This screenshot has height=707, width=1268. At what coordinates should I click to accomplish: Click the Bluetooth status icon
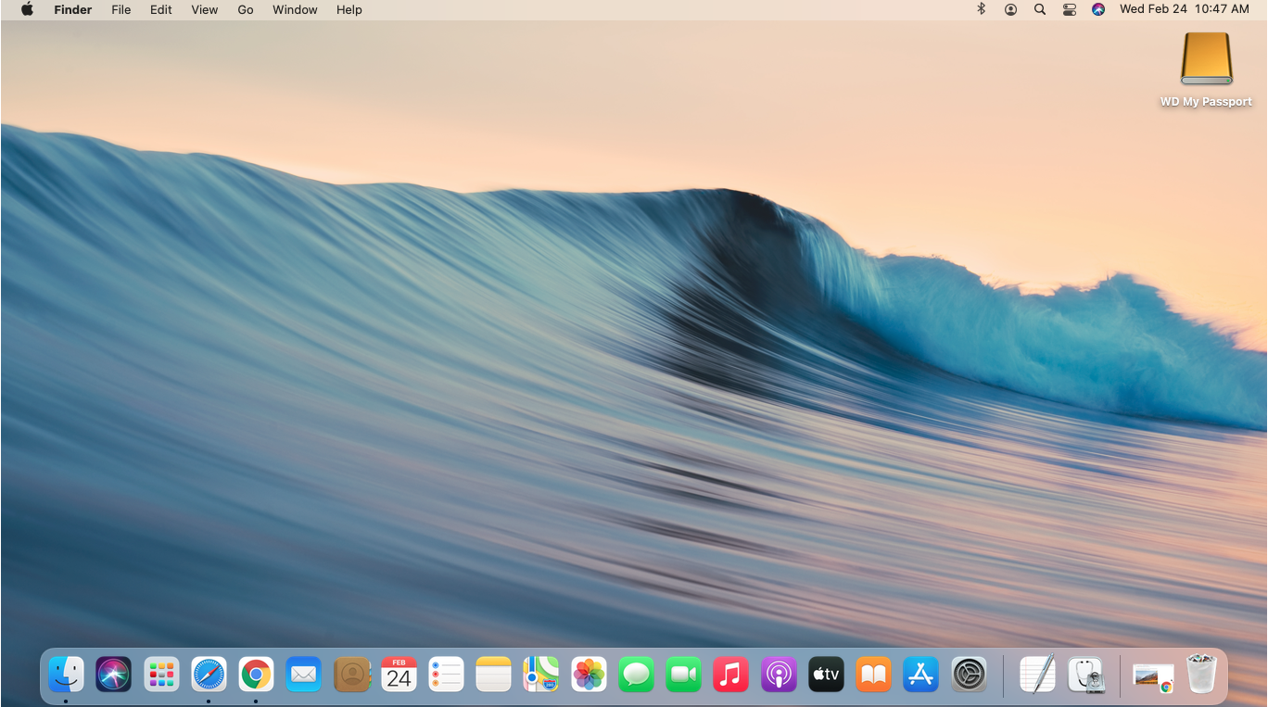[982, 9]
